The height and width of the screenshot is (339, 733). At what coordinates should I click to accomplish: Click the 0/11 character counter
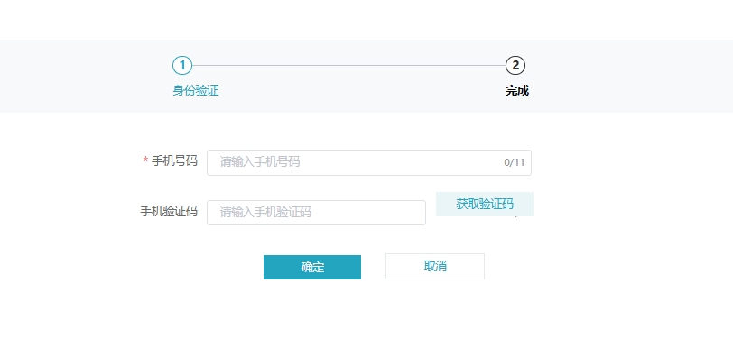pyautogui.click(x=515, y=162)
